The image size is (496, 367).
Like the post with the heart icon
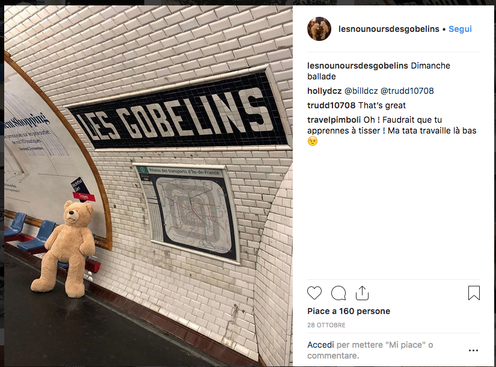point(314,293)
